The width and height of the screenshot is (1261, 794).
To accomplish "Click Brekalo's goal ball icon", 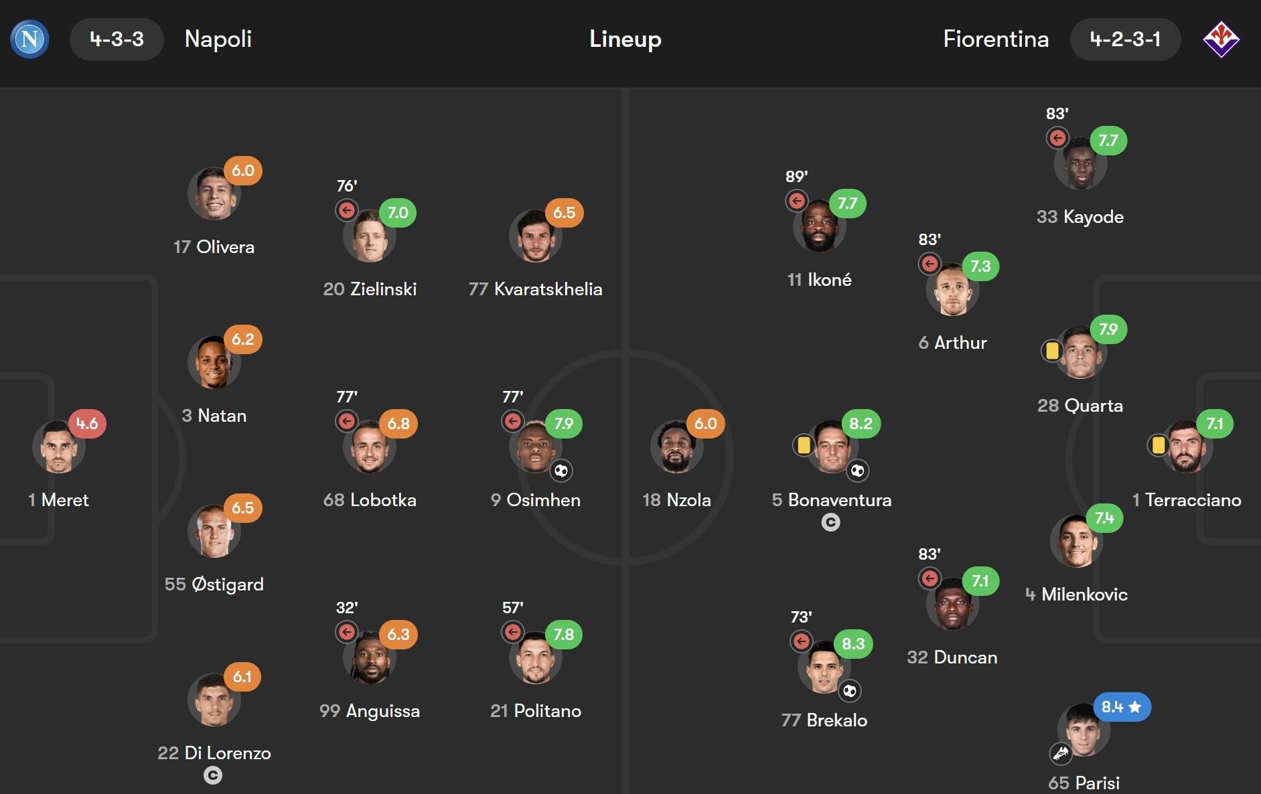I will pyautogui.click(x=850, y=691).
